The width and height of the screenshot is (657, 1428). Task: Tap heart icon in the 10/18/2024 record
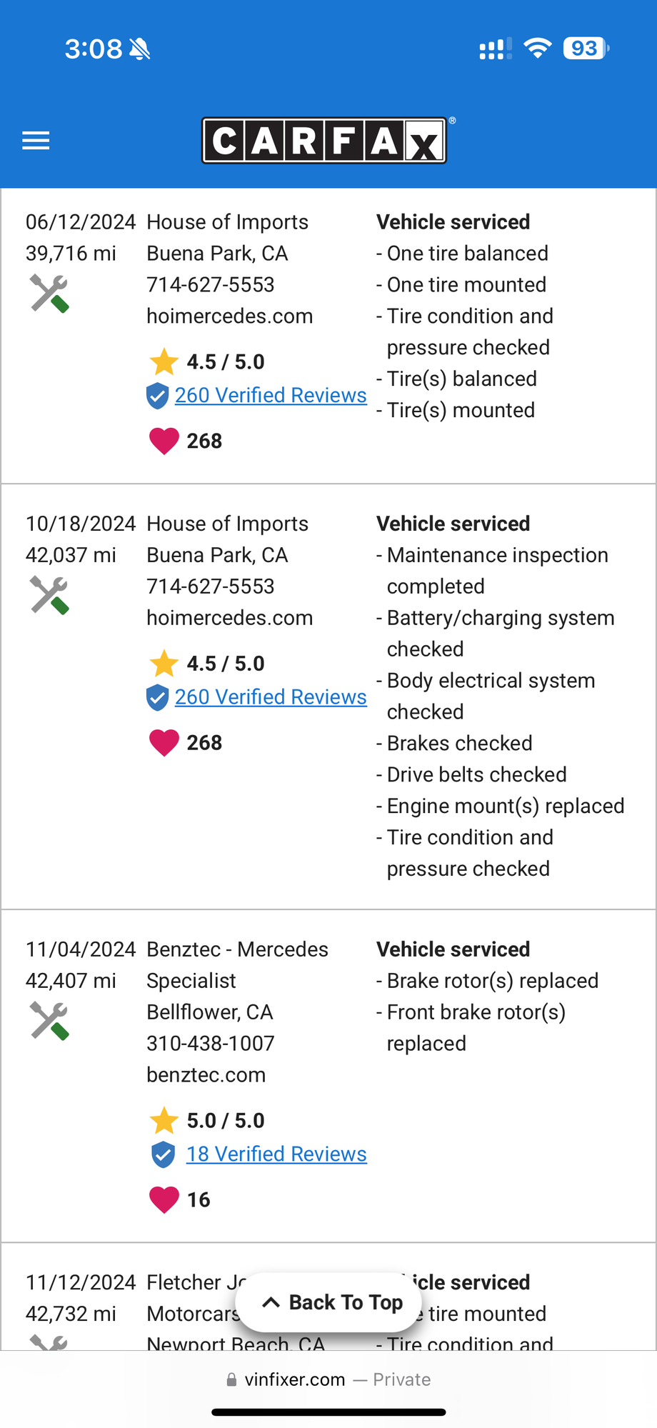click(164, 742)
